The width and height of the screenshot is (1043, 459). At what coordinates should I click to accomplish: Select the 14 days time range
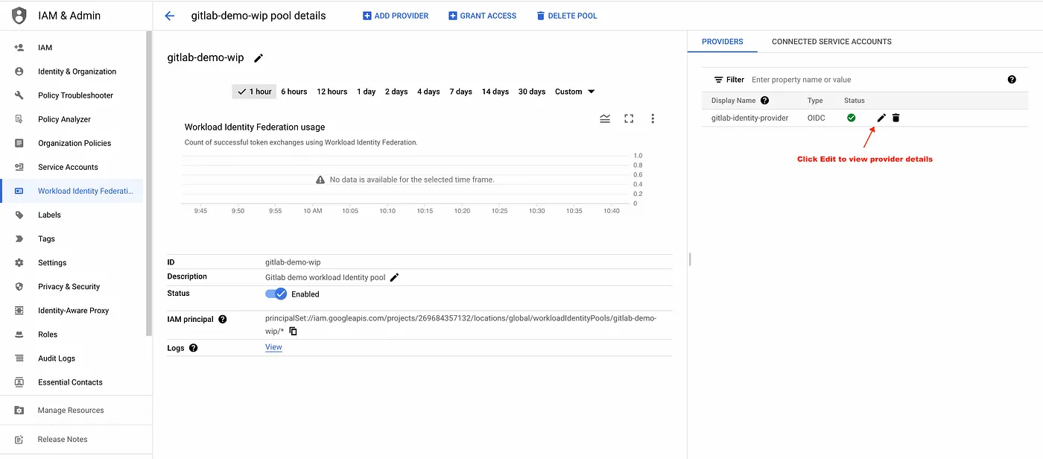pos(495,92)
